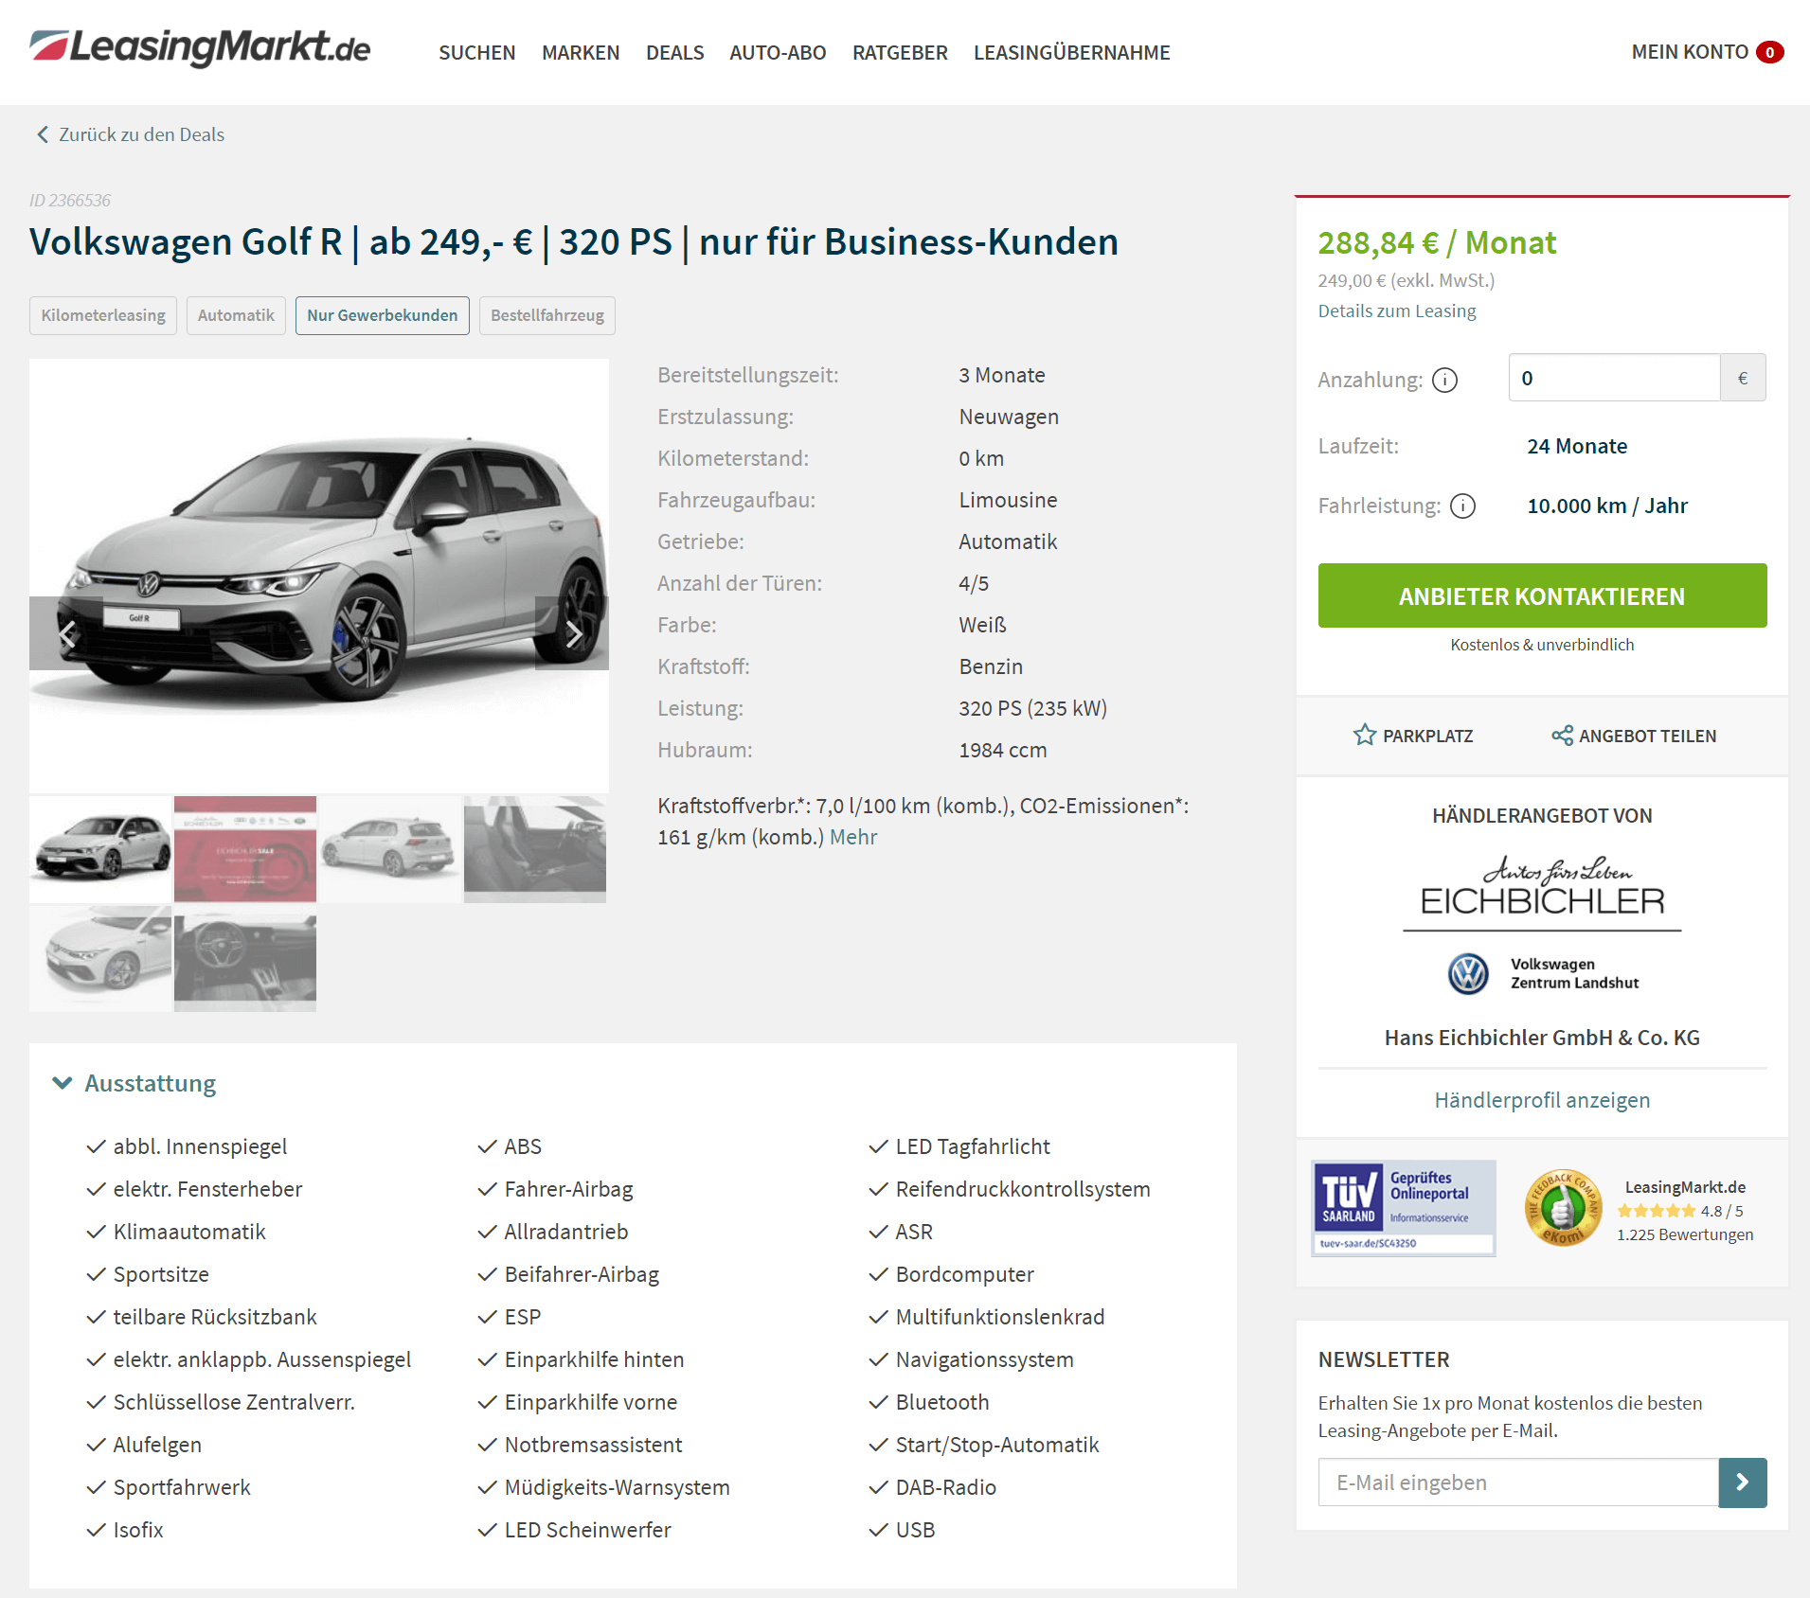Open AUTO-ABO navigation item

click(778, 53)
